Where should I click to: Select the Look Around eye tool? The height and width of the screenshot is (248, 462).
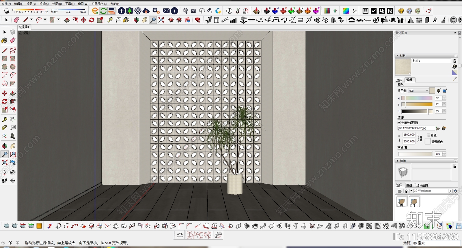pos(13,172)
